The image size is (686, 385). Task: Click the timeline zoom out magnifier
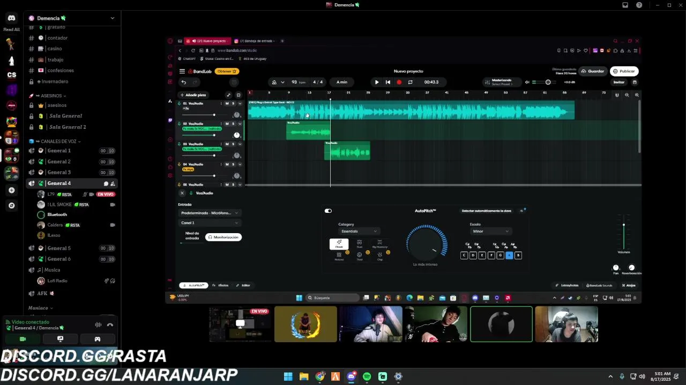(x=627, y=95)
